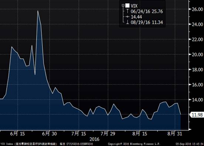Screen dimensions: 204x146
Task: Select the average value 14.44
Action: point(136,17)
